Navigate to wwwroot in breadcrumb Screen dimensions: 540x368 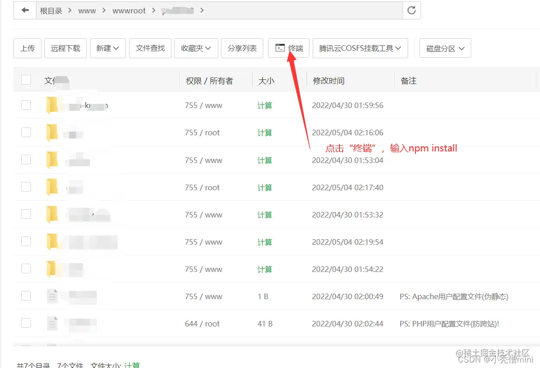tap(129, 11)
